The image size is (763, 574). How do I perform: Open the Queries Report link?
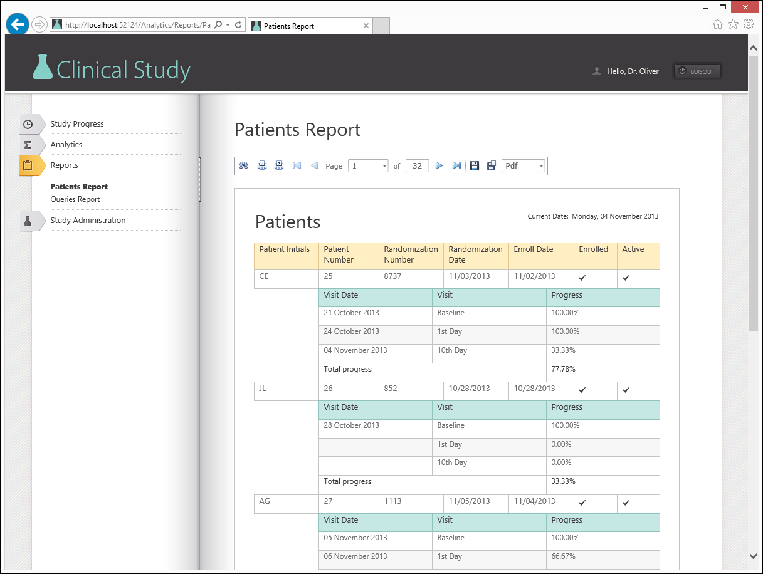[75, 199]
